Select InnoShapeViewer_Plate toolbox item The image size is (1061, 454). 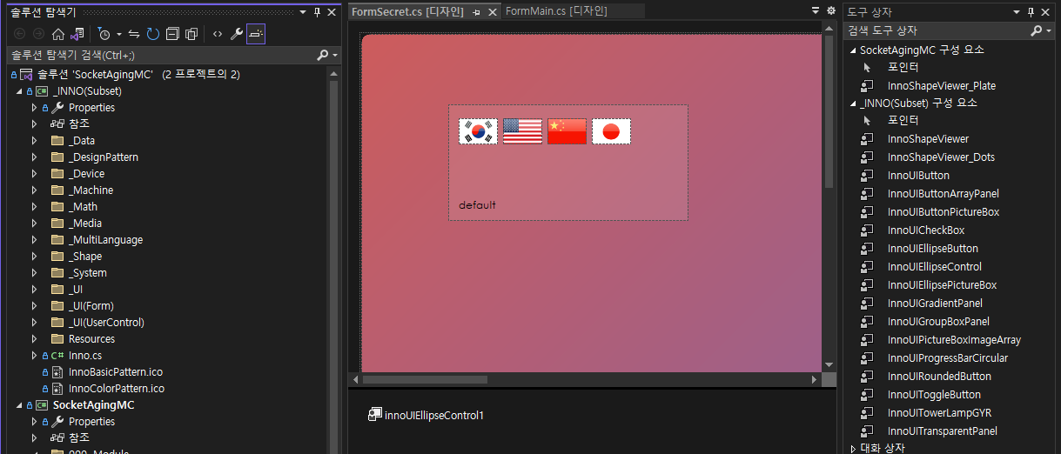942,85
